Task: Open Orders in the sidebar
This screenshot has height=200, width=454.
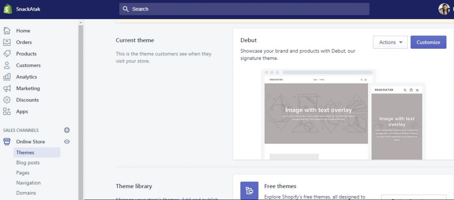Action: [24, 42]
